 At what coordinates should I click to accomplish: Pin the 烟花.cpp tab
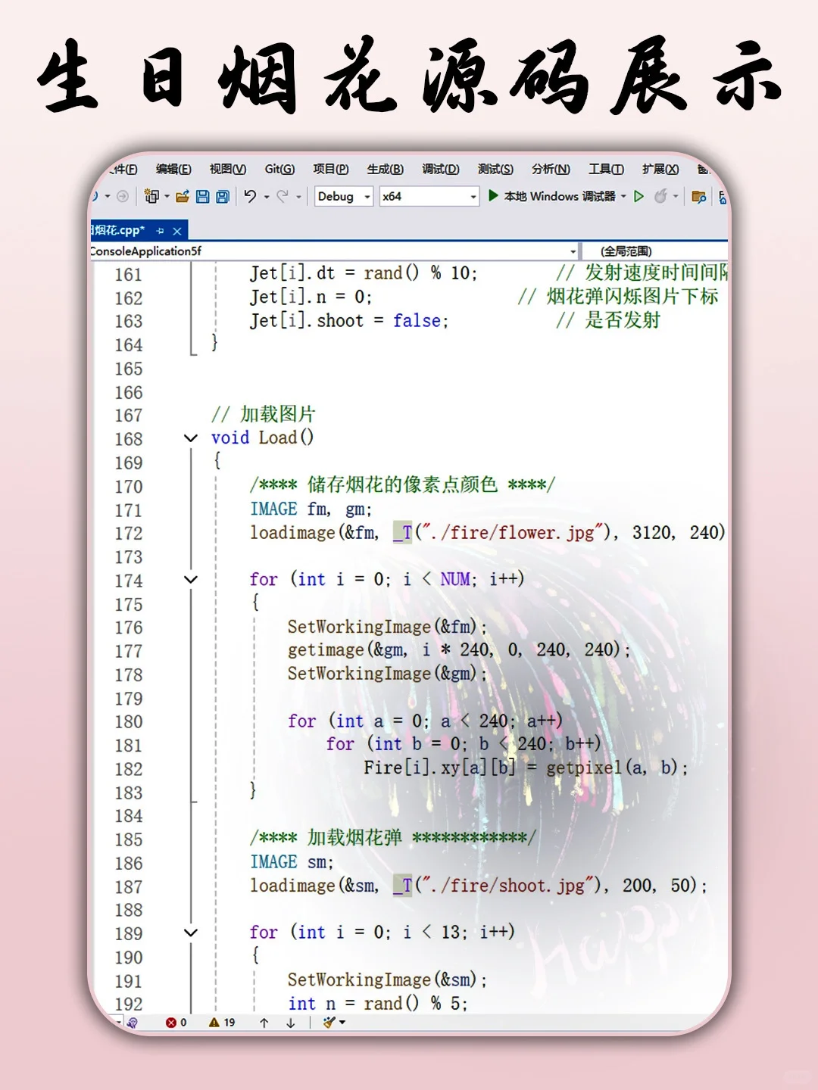tap(161, 231)
